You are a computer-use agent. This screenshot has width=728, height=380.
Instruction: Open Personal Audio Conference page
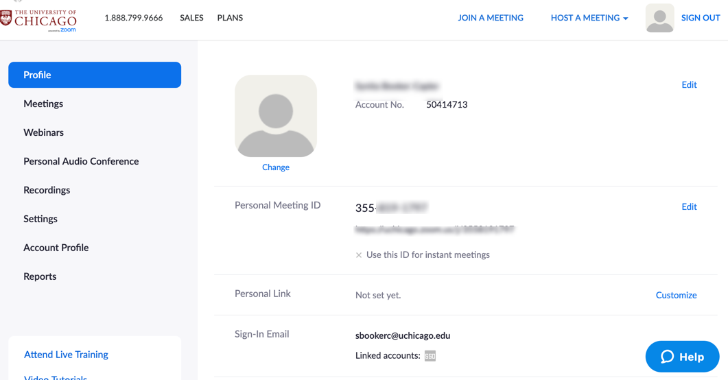(81, 161)
